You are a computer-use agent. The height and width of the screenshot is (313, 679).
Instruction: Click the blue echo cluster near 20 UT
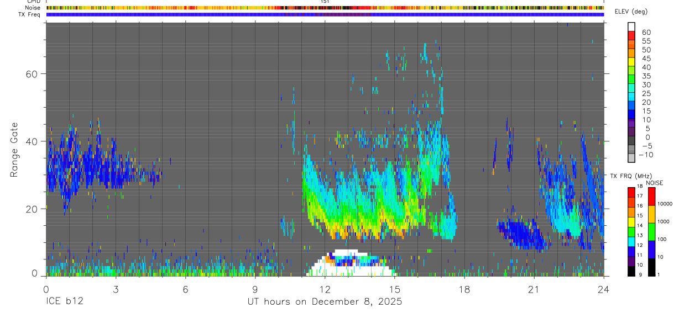point(522,235)
